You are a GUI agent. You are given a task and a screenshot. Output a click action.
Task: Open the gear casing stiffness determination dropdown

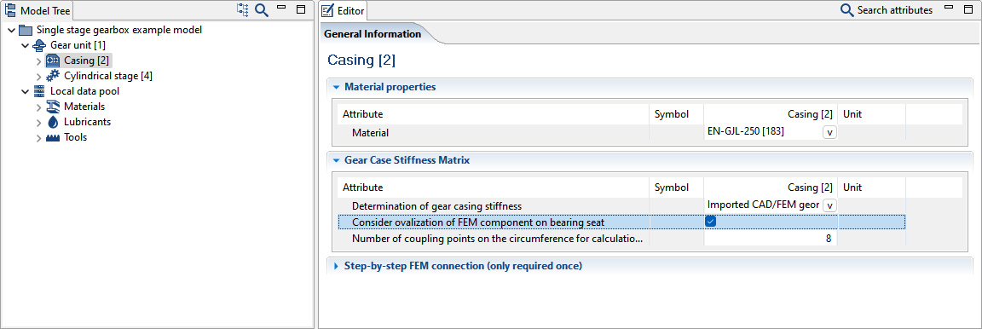[x=829, y=205]
